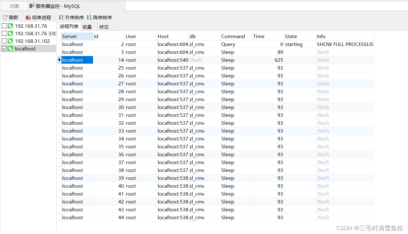This screenshot has width=408, height=234.
Task: Check the 192.168.31.76 server checkbox
Action: [x=4, y=26]
